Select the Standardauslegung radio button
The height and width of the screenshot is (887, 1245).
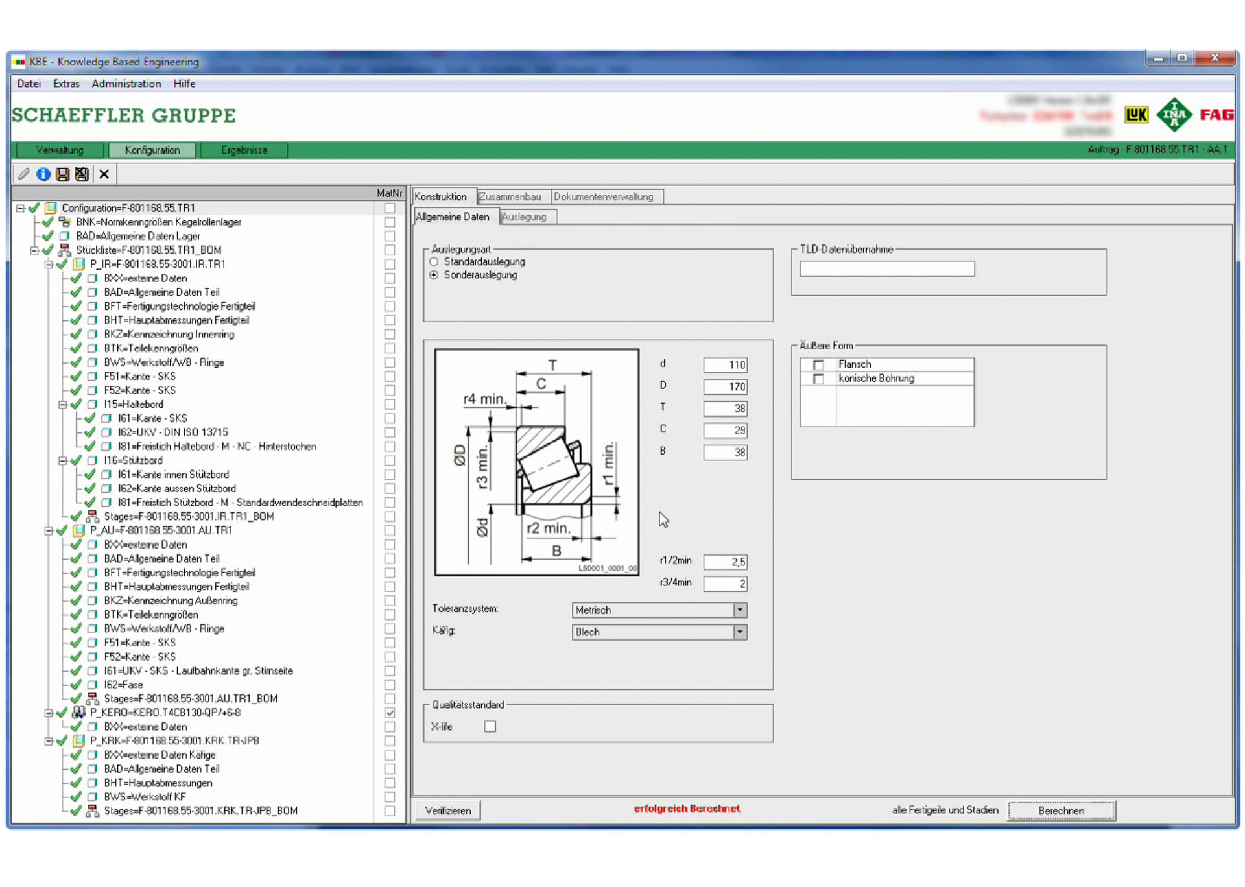pyautogui.click(x=434, y=262)
